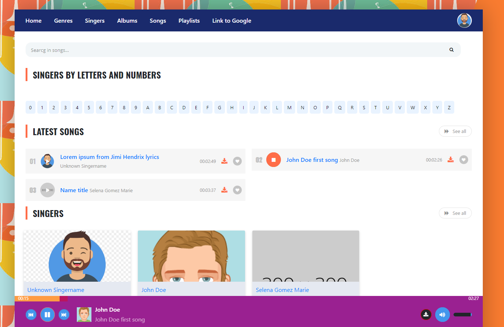This screenshot has width=504, height=327.
Task: Stop playback of John Doe first song
Action: 273,160
